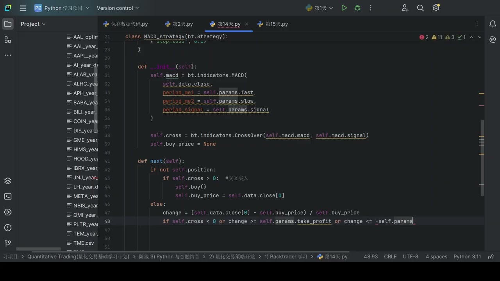Click breadcrumb Quantitative Trading folder
The width and height of the screenshot is (500, 281).
[x=78, y=256]
